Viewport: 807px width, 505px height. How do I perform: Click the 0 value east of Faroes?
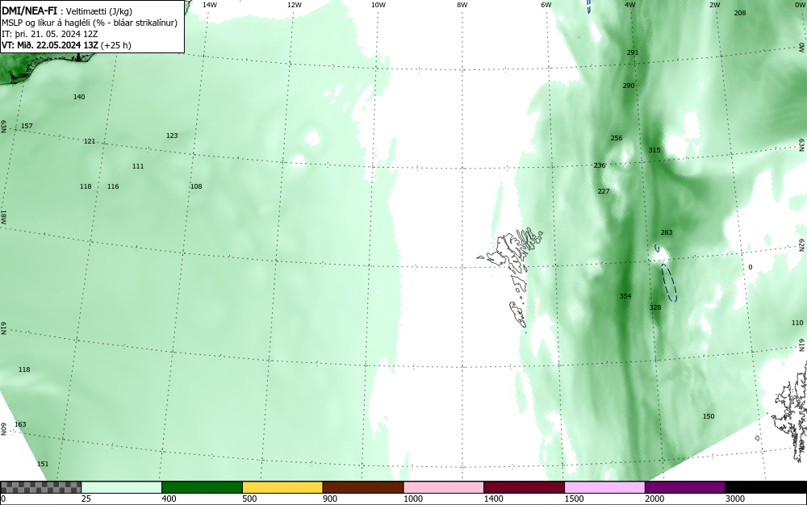click(750, 267)
